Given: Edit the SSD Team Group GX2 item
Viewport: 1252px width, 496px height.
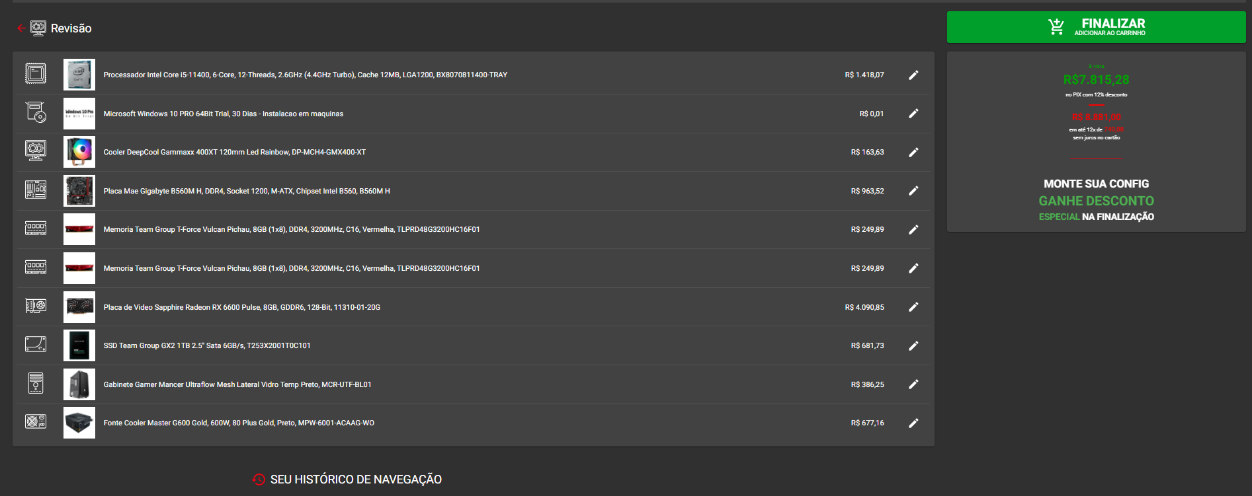Looking at the screenshot, I should click(913, 345).
